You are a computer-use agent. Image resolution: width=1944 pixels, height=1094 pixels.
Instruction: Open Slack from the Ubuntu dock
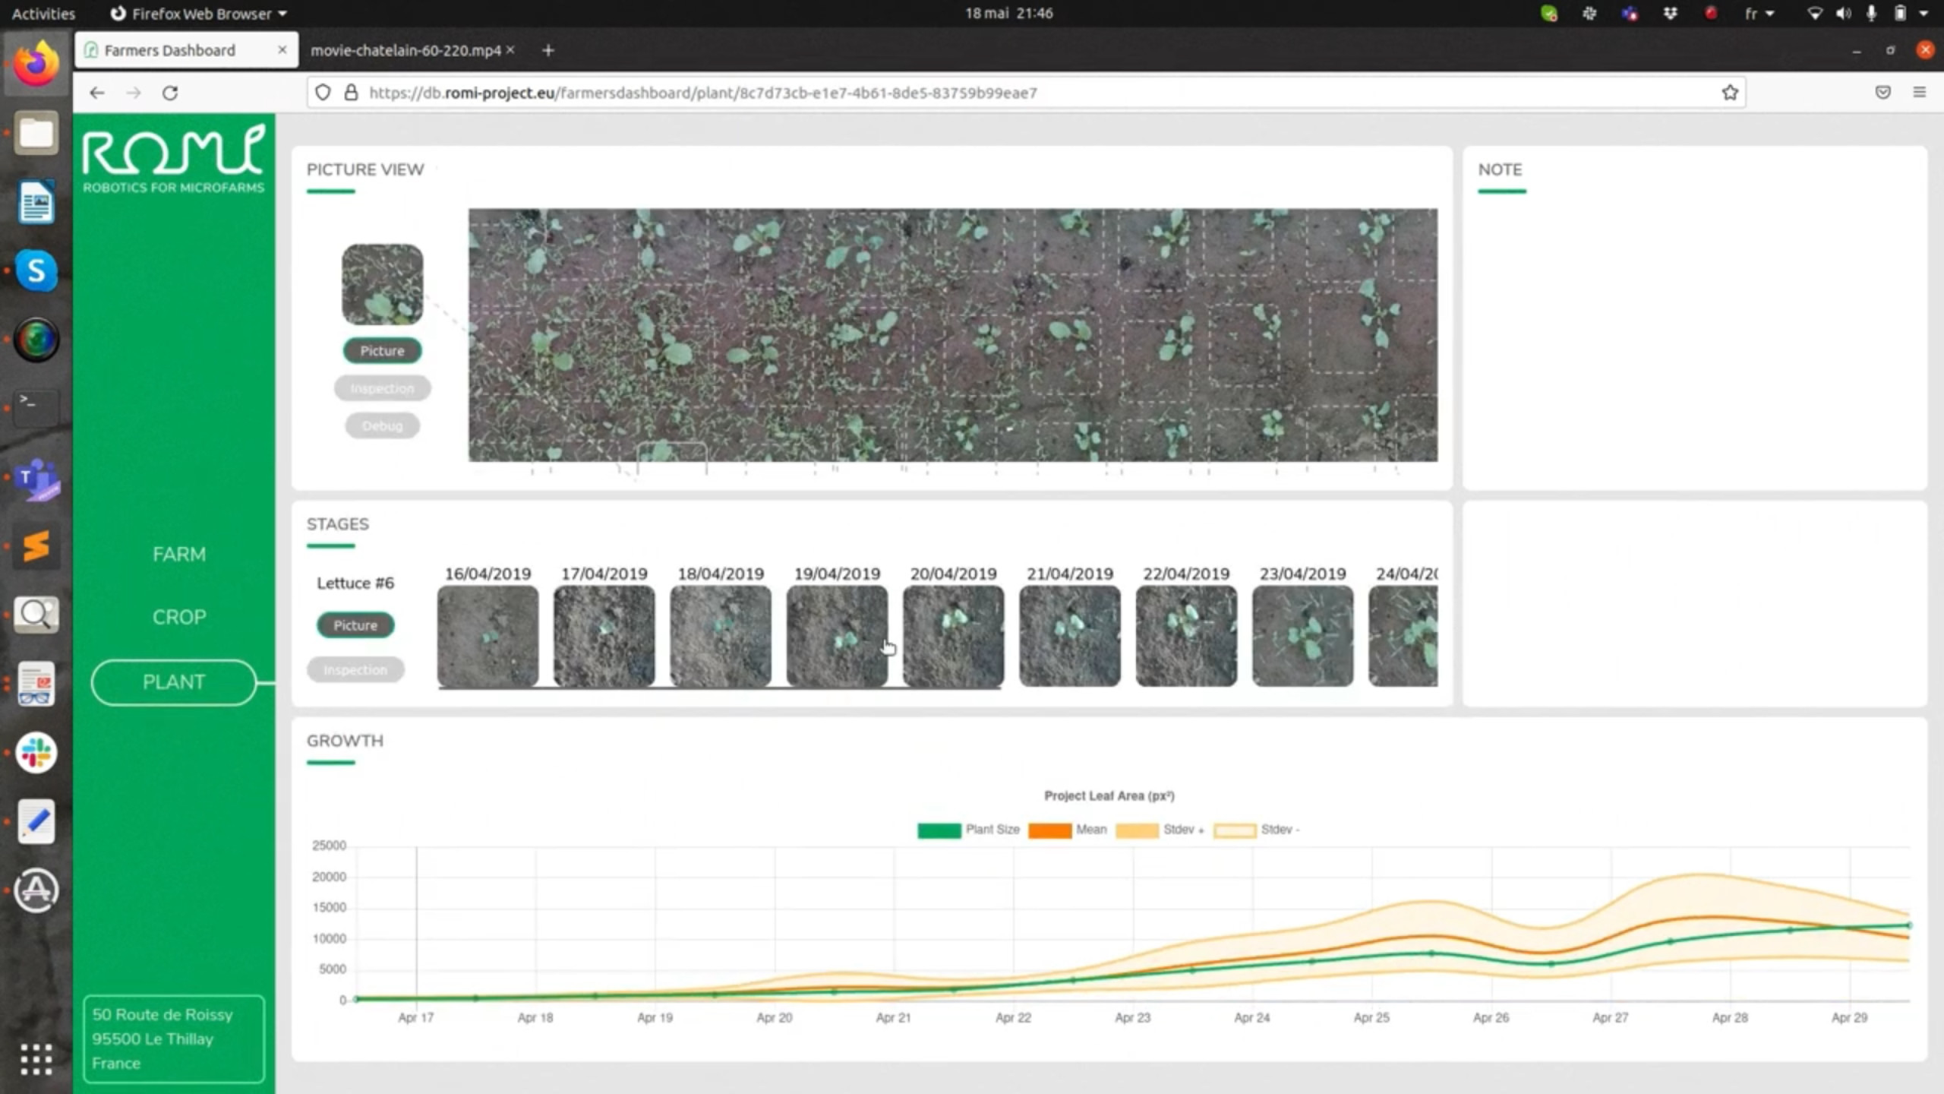click(36, 753)
